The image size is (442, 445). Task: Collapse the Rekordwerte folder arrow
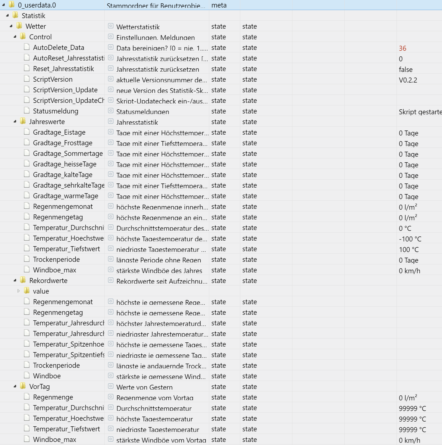click(x=15, y=280)
